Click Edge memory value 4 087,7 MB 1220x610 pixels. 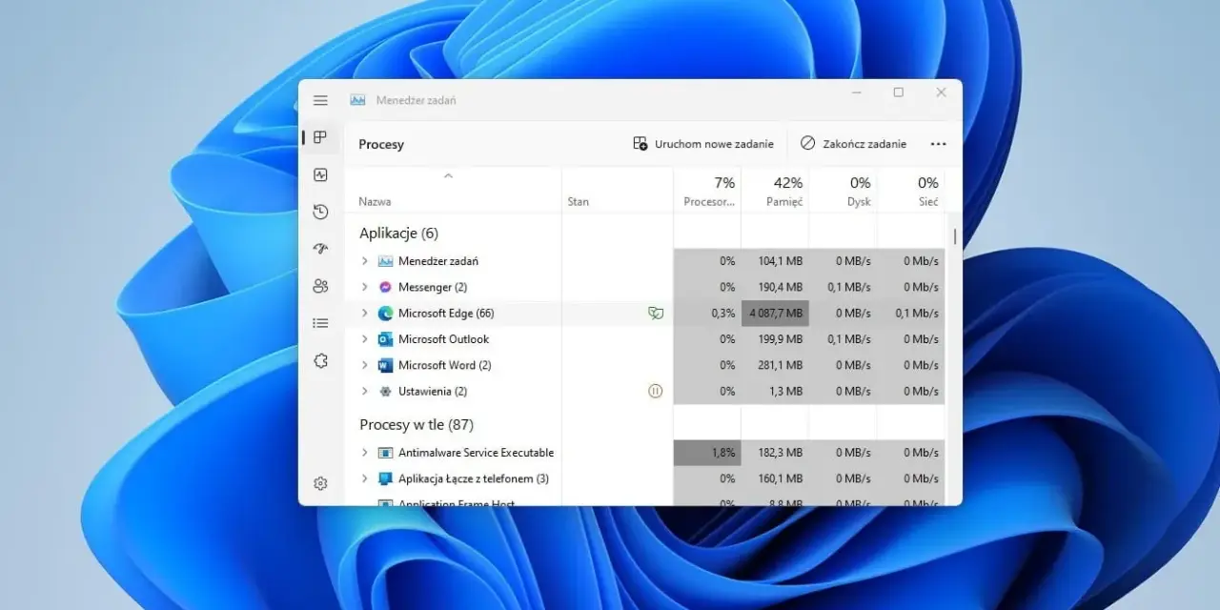tap(775, 313)
